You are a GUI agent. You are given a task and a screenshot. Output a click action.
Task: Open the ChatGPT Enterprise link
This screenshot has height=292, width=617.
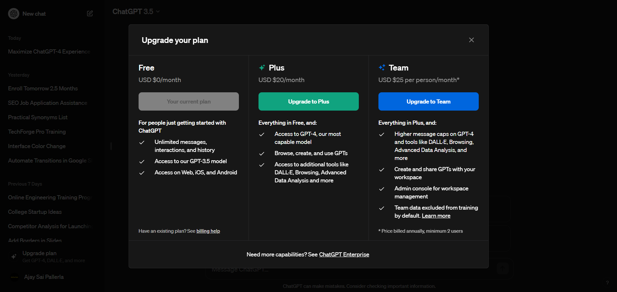coord(344,254)
